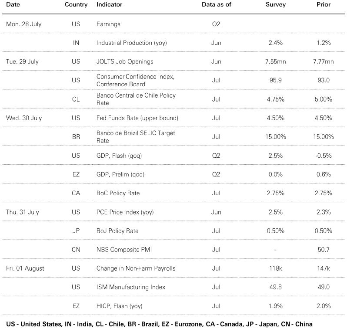Click the Date column header
347x329 pixels.
pos(13,4)
